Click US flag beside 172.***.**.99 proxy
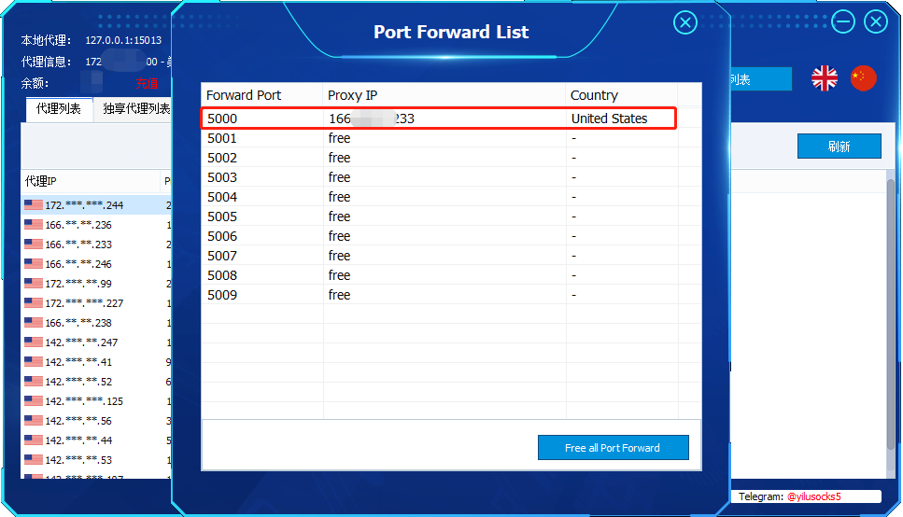Screen dimensions: 903x517 (34, 284)
